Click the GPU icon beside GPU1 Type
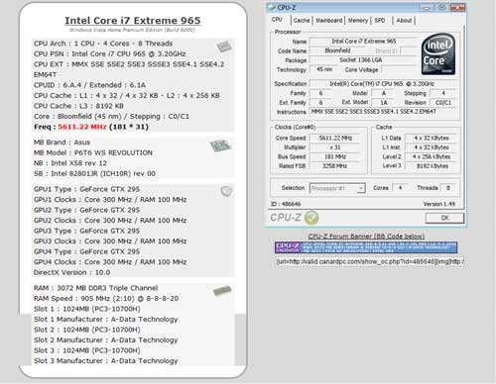This screenshot has width=496, height=384. pos(226,191)
